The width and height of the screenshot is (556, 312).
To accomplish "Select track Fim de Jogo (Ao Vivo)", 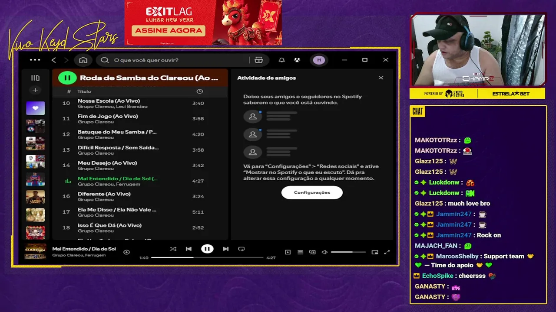I will click(x=140, y=119).
